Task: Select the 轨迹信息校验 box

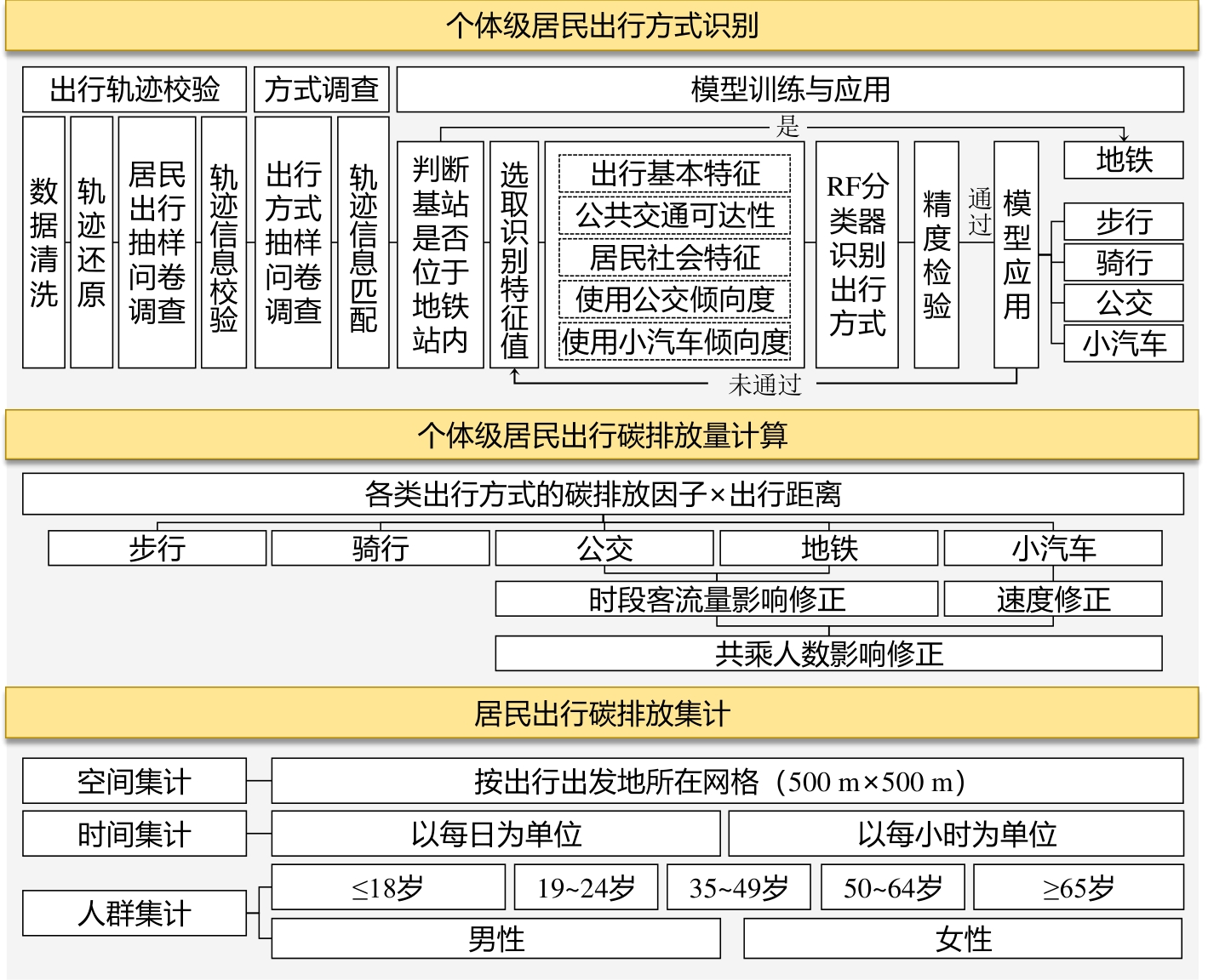Action: [224, 242]
